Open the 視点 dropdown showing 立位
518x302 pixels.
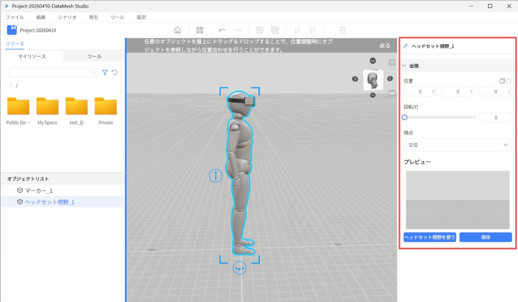point(457,145)
